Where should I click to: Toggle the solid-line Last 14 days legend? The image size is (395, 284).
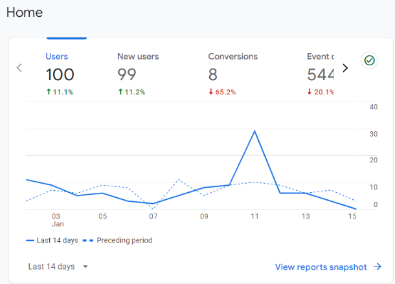(x=52, y=240)
